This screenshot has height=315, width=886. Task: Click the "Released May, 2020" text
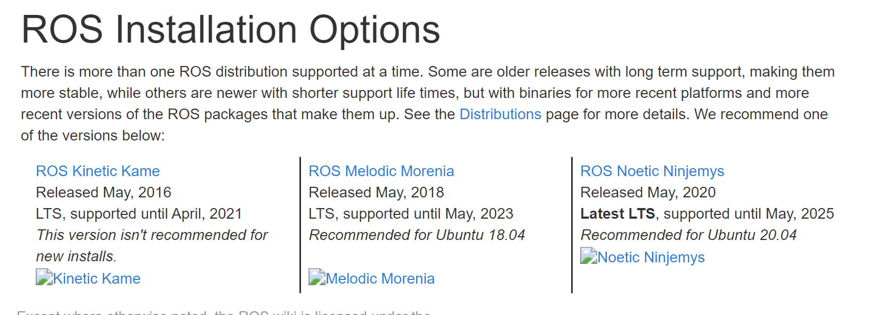coord(648,192)
